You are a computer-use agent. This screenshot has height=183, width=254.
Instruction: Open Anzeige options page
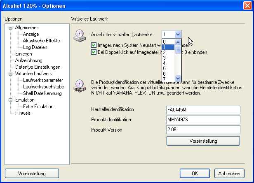point(31,34)
